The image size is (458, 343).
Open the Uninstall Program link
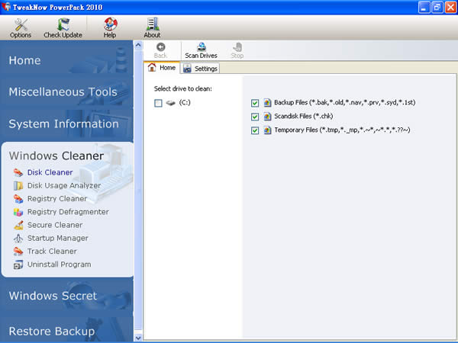coord(59,264)
